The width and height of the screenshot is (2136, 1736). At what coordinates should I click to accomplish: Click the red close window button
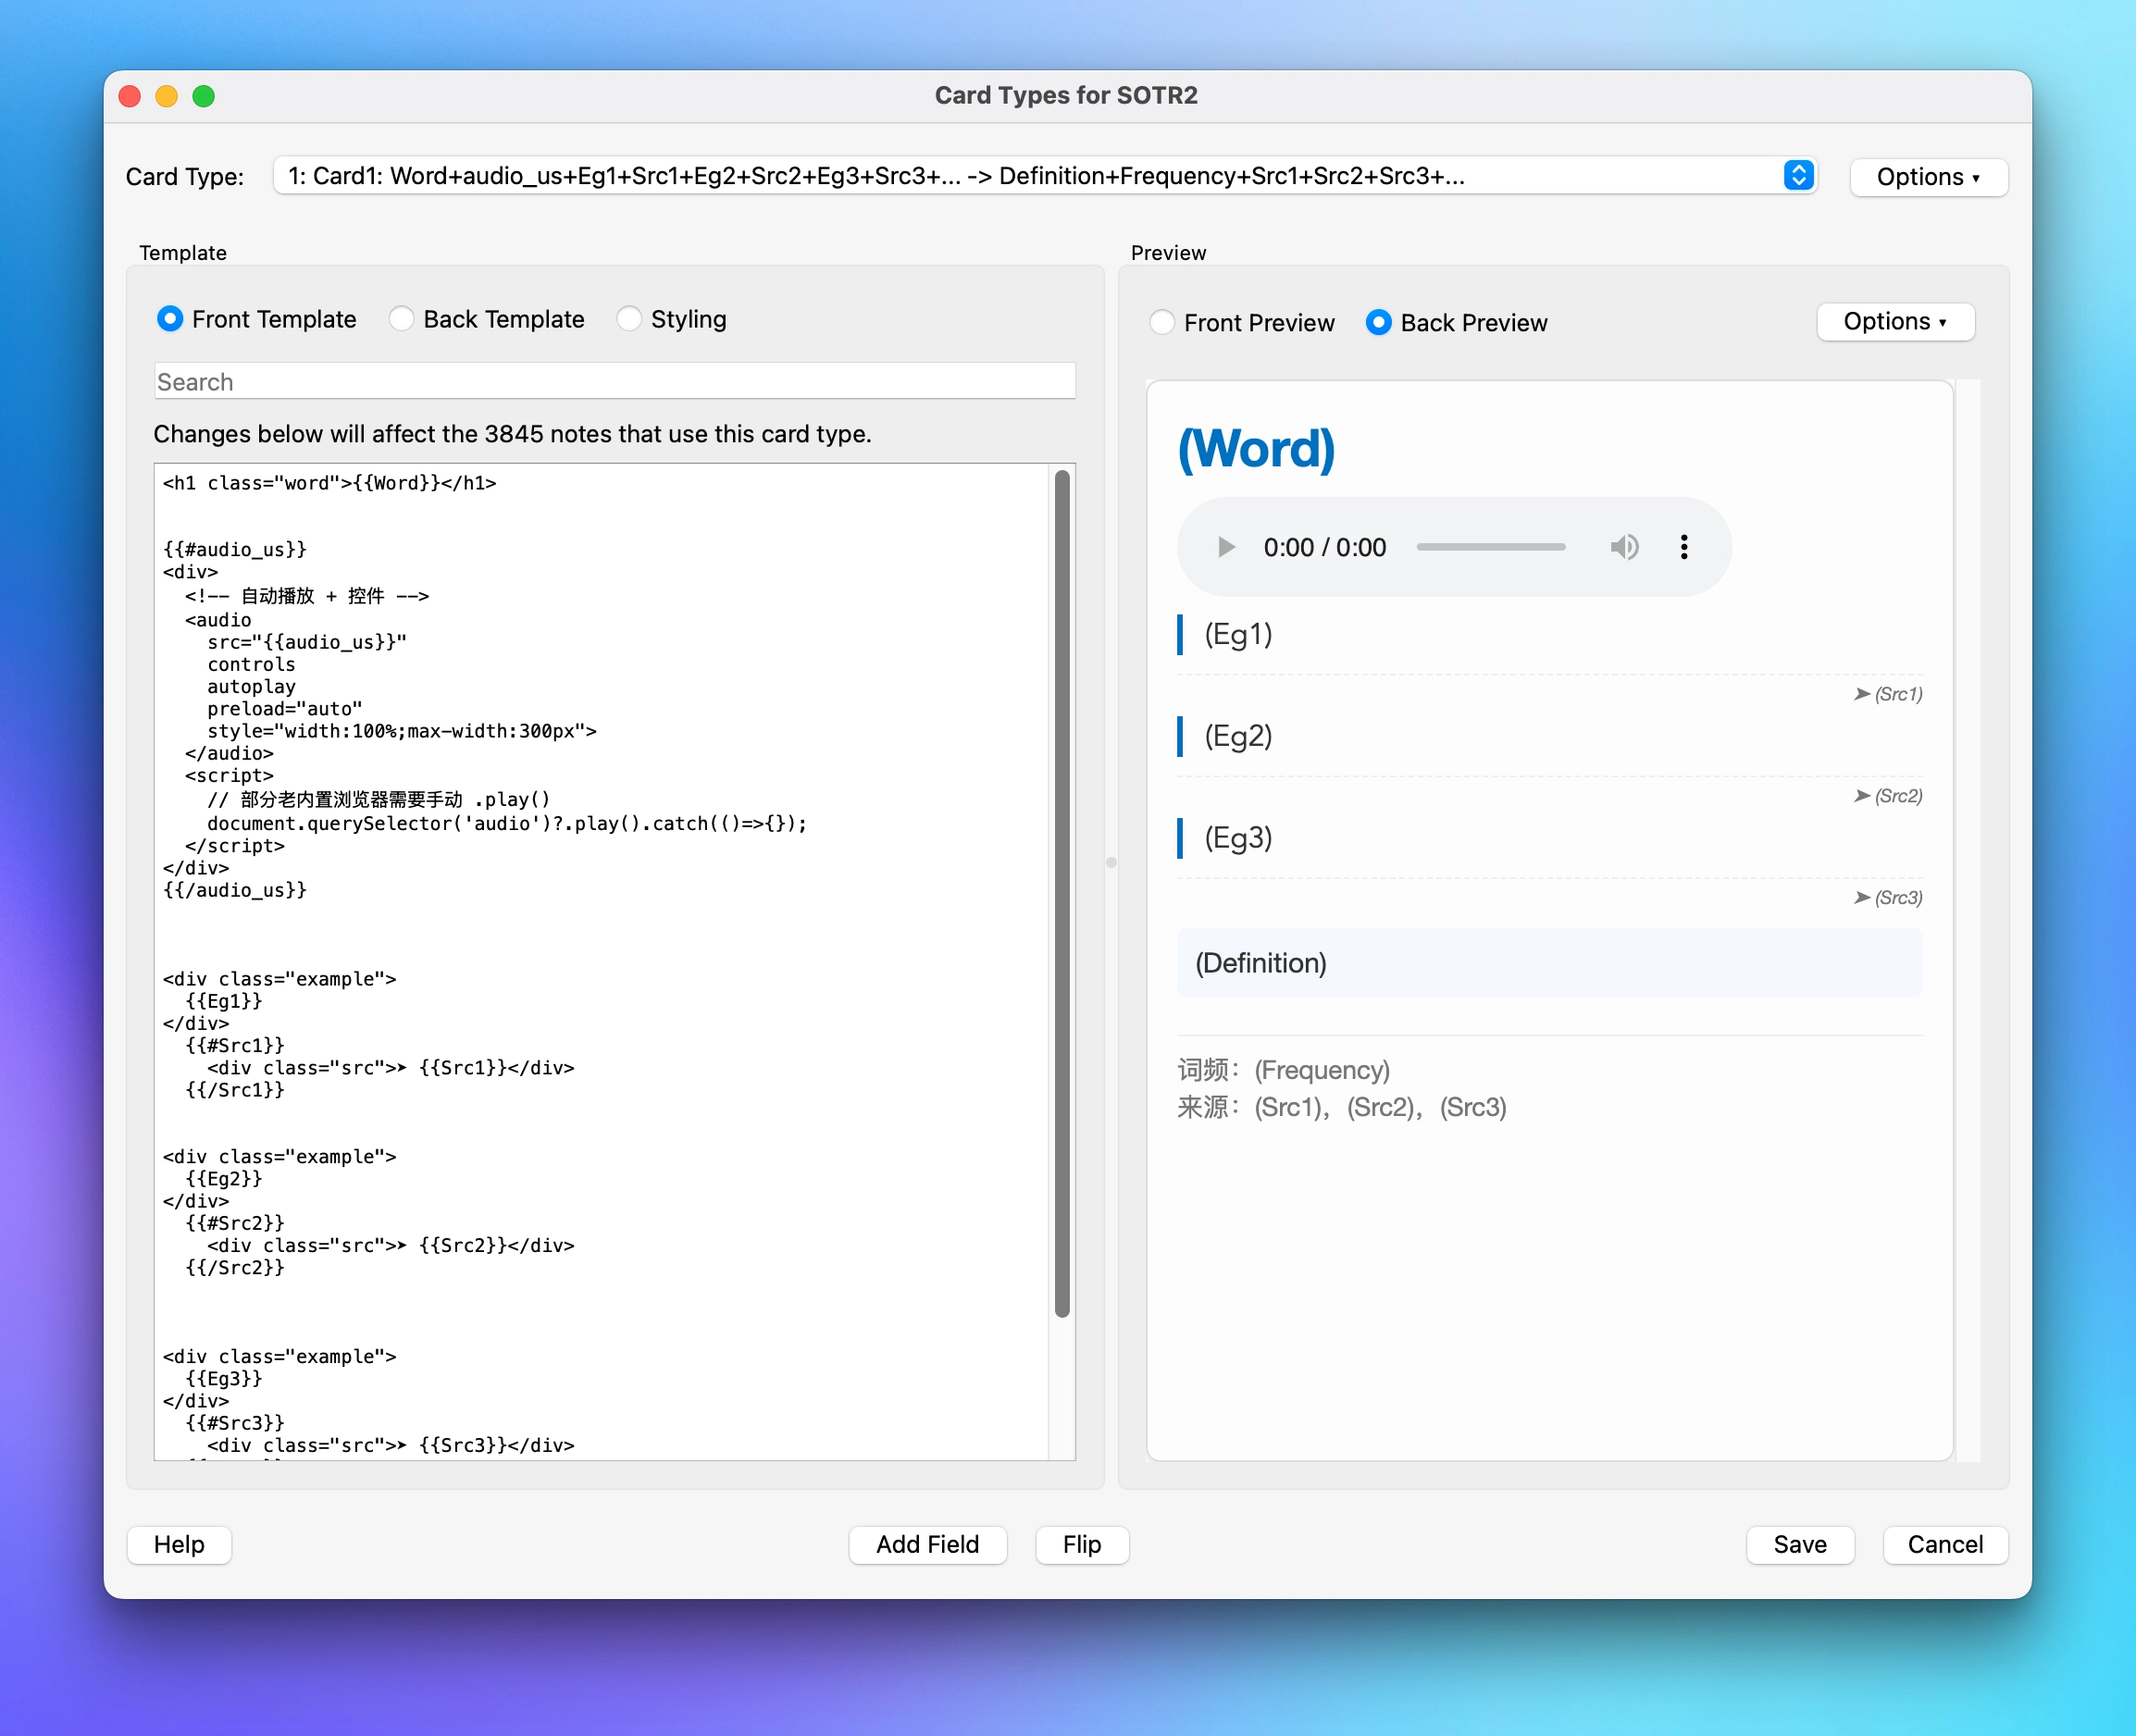(x=130, y=96)
